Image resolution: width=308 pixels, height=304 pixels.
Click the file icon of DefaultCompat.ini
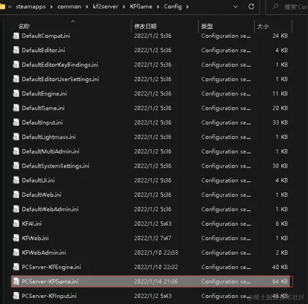pos(16,36)
